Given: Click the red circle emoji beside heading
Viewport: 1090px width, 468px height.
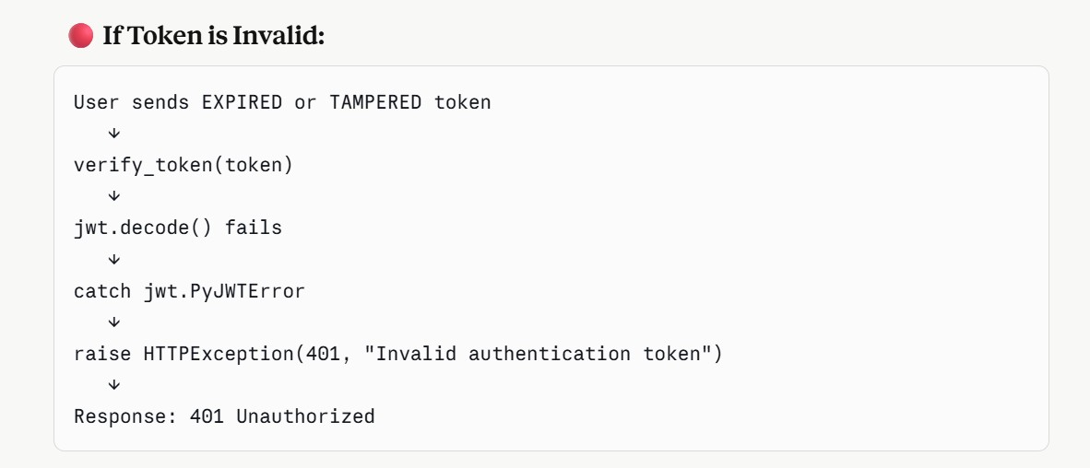Looking at the screenshot, I should pyautogui.click(x=80, y=35).
